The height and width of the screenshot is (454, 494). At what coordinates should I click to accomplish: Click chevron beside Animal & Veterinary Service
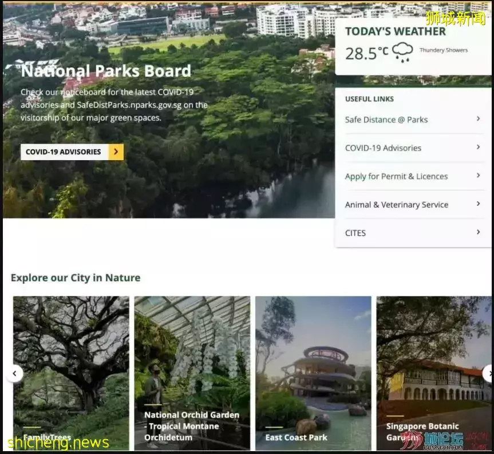point(478,204)
